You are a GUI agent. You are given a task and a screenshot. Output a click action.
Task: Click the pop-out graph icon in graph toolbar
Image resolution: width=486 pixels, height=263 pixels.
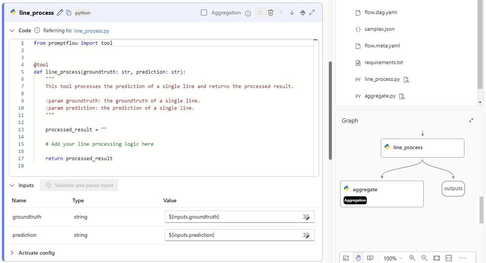(x=346, y=258)
